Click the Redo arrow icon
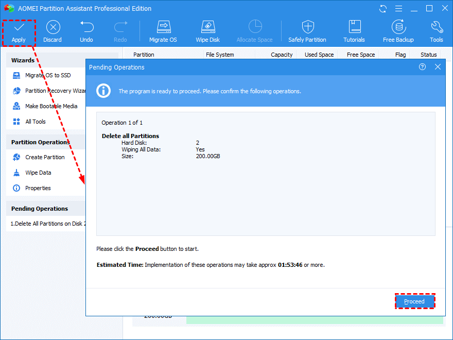Screen dimensions: 453x340 point(120,27)
